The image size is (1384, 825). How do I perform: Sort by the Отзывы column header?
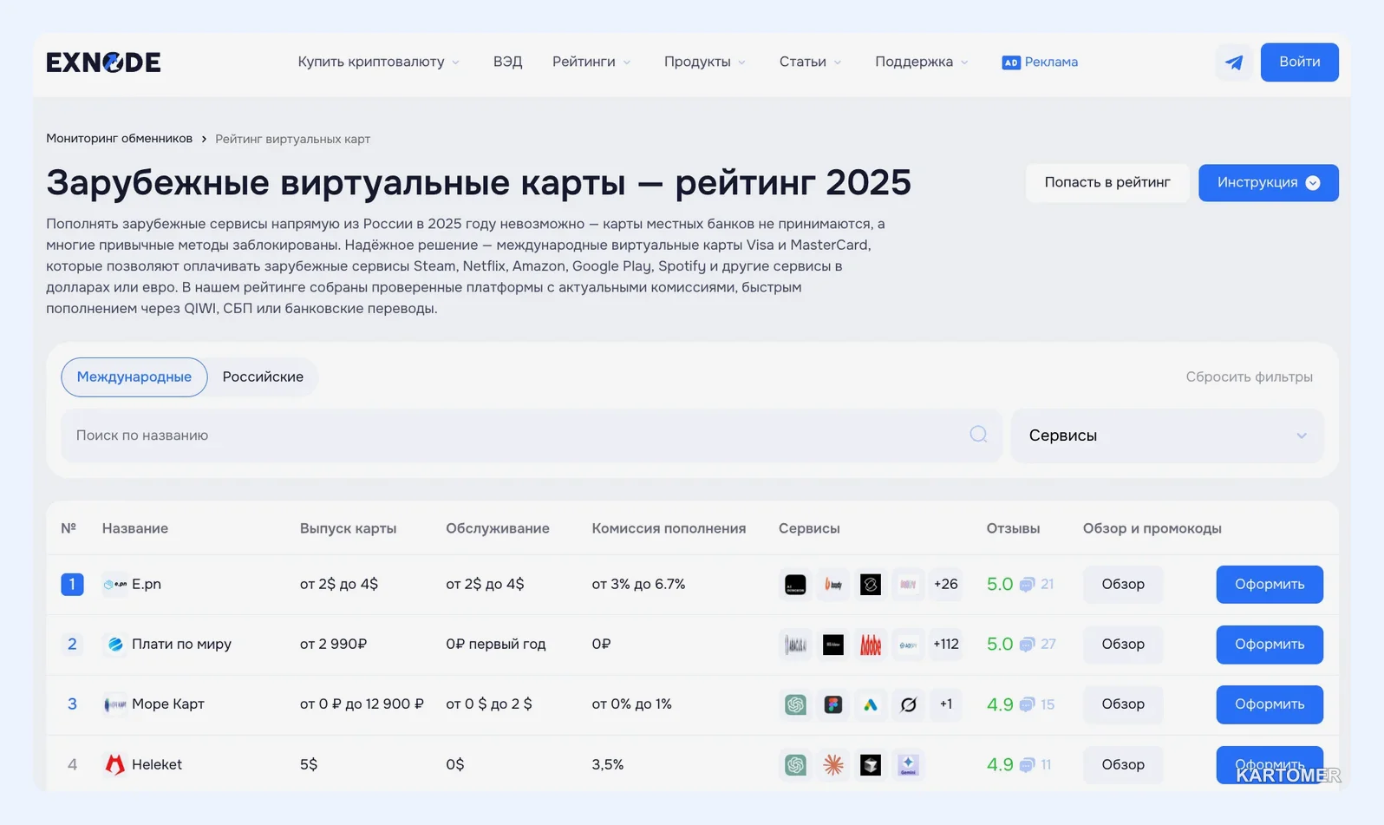click(x=1013, y=528)
